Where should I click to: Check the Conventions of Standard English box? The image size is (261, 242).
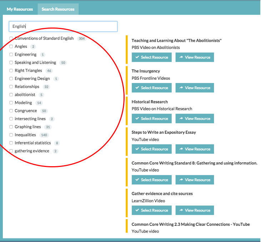[11, 39]
